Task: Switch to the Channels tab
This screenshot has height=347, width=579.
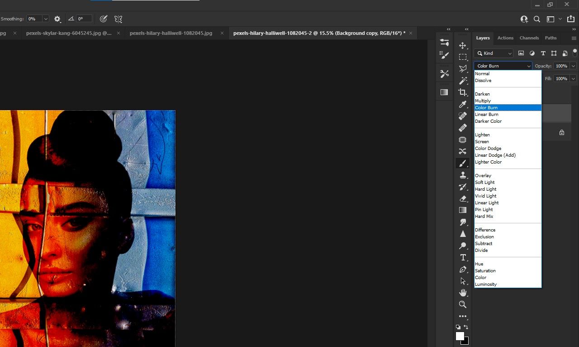Action: pos(529,38)
